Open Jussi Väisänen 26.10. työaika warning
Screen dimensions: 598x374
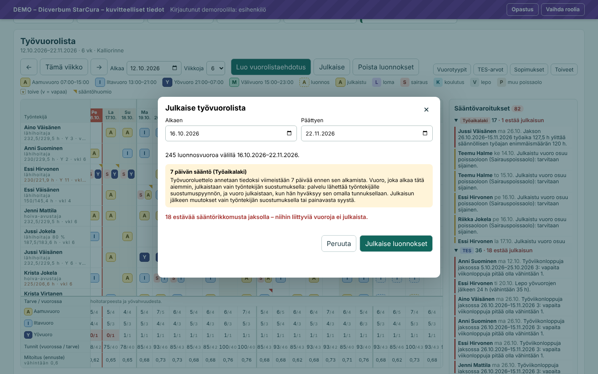[x=513, y=138]
